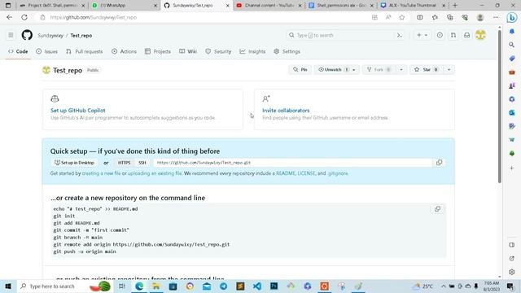521x293 pixels.
Task: Click the taskbar Type here to search box
Action: [x=65, y=286]
